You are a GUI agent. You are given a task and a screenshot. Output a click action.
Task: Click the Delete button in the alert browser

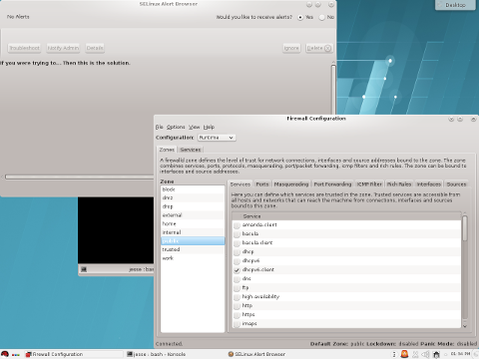pyautogui.click(x=319, y=48)
